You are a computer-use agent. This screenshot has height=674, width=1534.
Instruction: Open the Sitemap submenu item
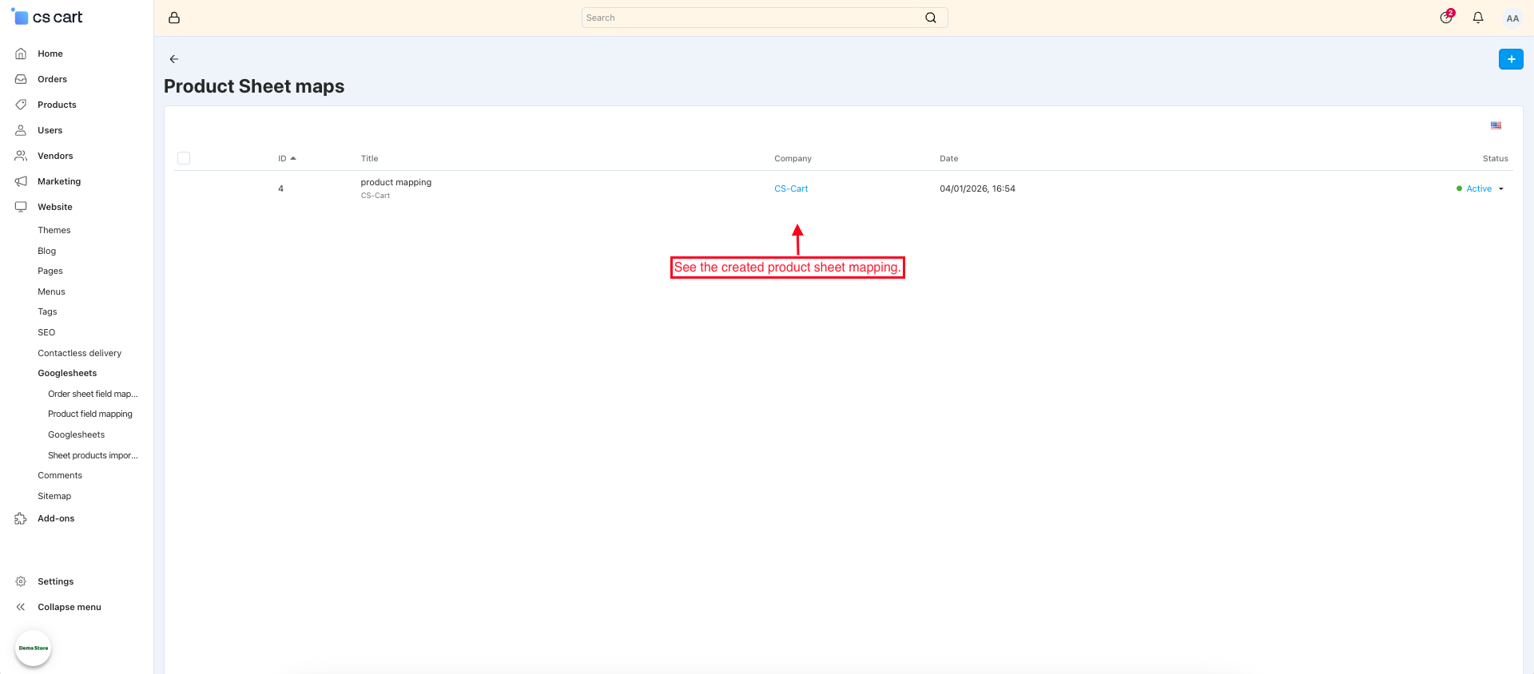(54, 496)
